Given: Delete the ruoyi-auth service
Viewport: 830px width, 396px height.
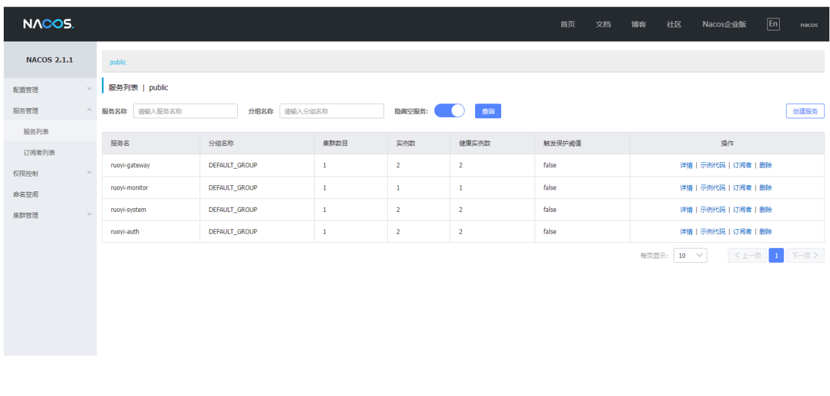Looking at the screenshot, I should tap(766, 232).
